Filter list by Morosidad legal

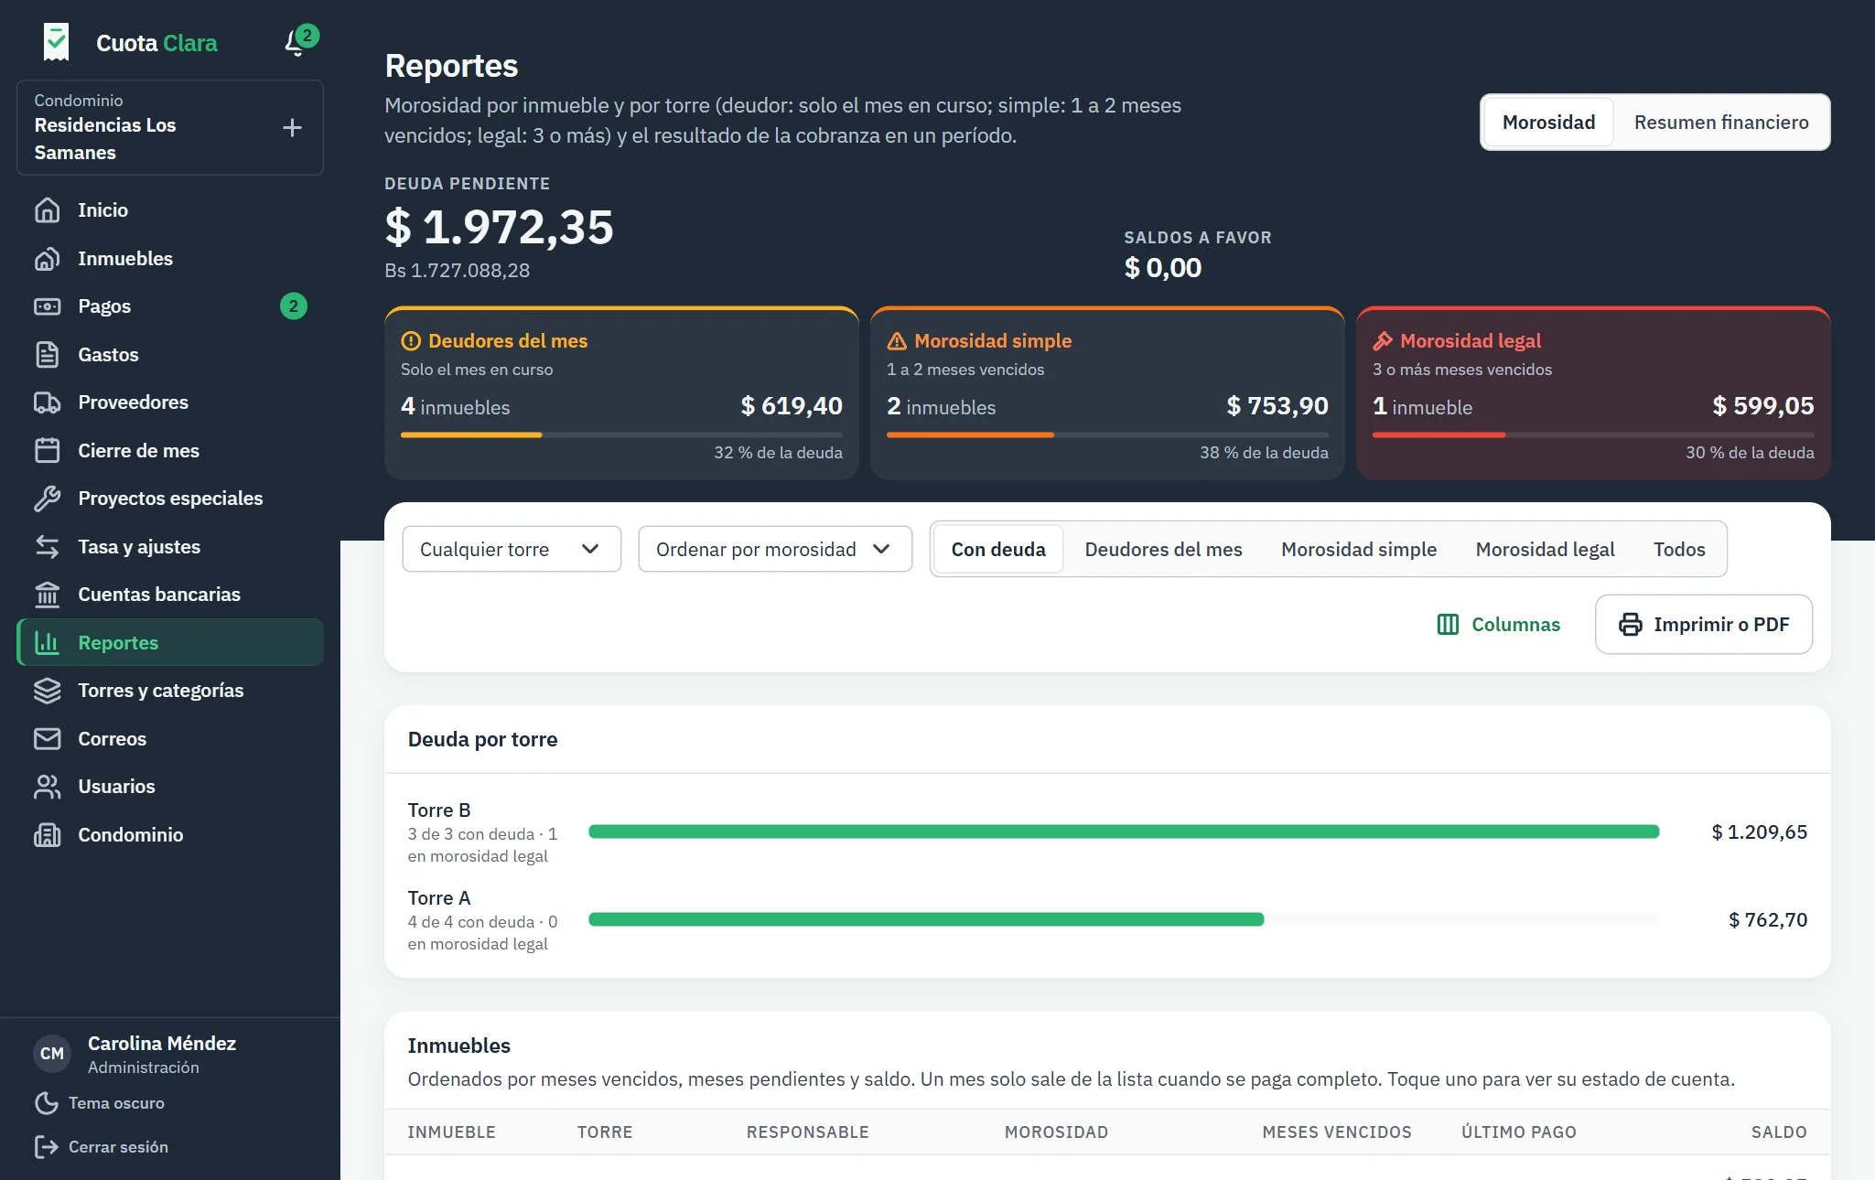click(x=1545, y=550)
